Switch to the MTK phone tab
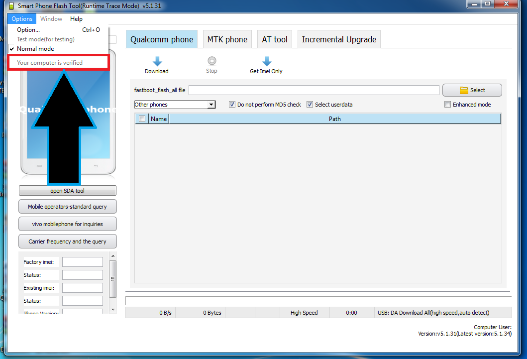 point(227,39)
